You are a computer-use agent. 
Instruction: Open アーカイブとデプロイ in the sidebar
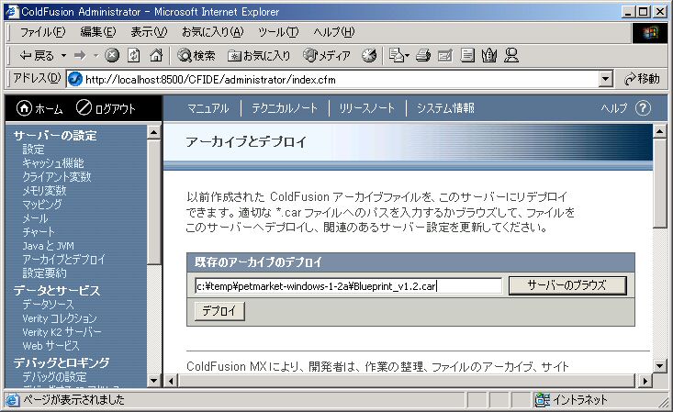tap(63, 259)
